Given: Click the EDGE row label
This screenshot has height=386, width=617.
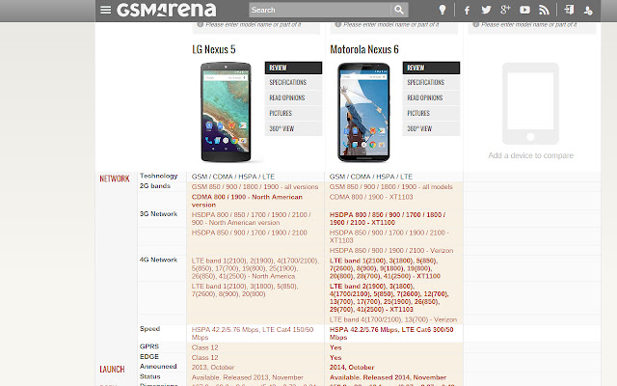Looking at the screenshot, I should pyautogui.click(x=149, y=356).
